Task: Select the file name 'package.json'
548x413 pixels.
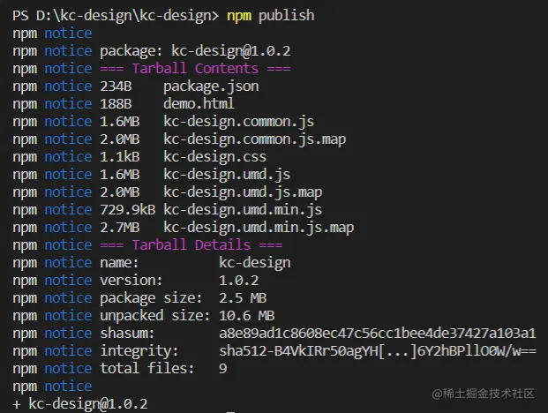Action: (211, 86)
